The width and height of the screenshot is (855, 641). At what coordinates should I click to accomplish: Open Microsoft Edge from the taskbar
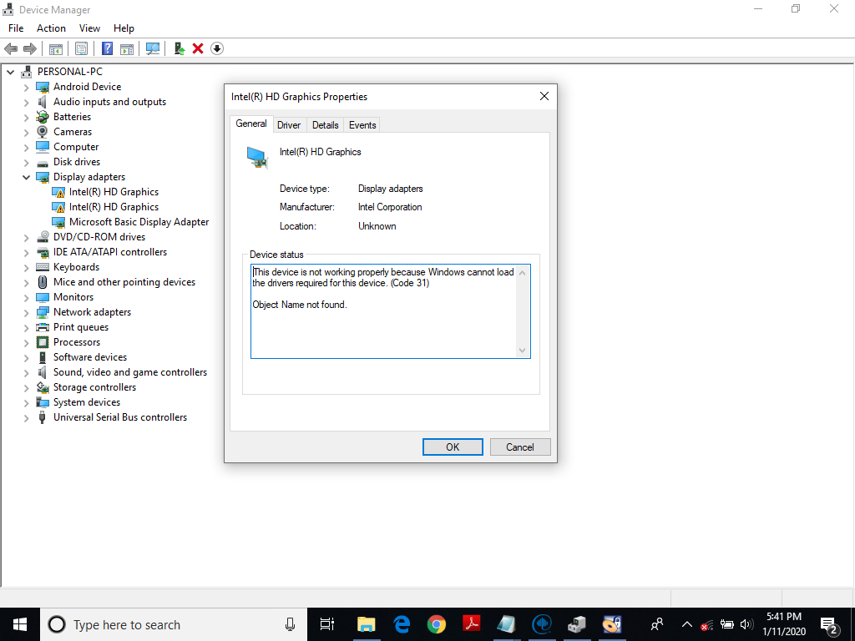(x=402, y=624)
